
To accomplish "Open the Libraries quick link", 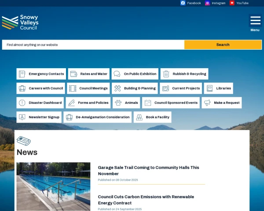I will click(x=219, y=88).
